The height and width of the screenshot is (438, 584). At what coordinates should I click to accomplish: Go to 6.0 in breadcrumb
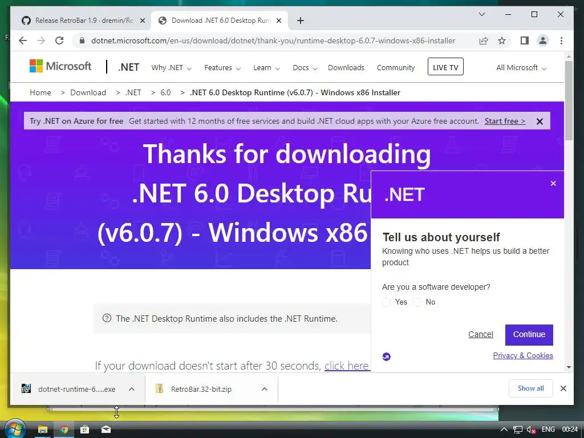[x=165, y=92]
